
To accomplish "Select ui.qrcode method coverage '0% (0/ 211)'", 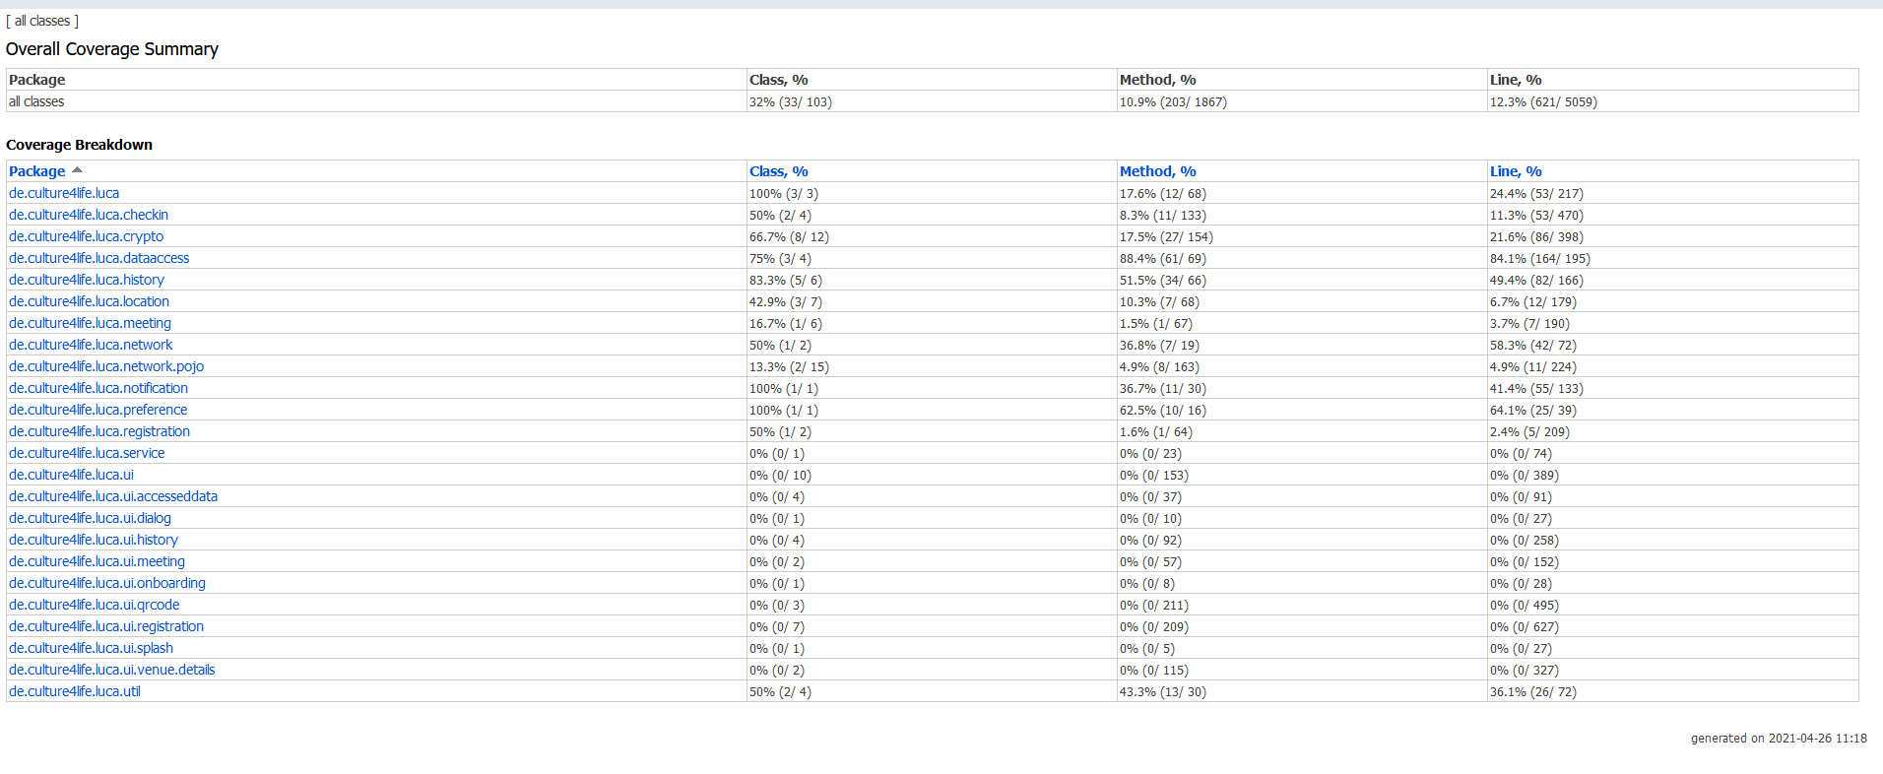I will coord(1154,605).
